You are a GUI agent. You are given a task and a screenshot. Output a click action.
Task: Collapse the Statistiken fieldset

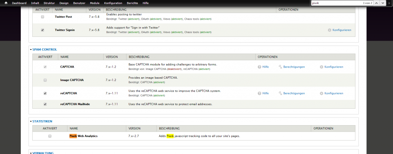point(42,121)
